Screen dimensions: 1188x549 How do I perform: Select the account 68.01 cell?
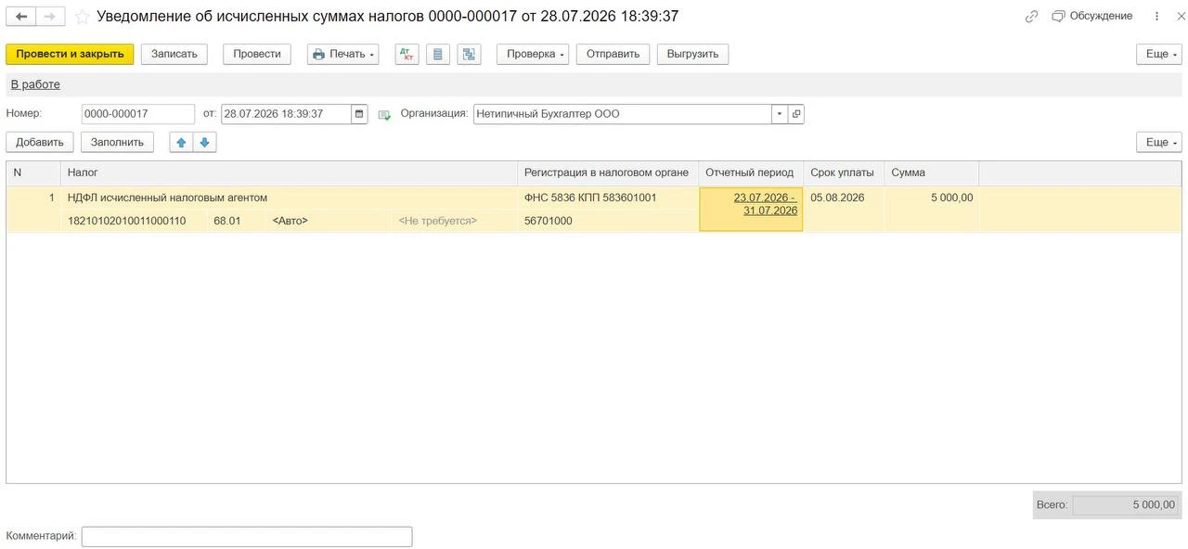(x=236, y=221)
